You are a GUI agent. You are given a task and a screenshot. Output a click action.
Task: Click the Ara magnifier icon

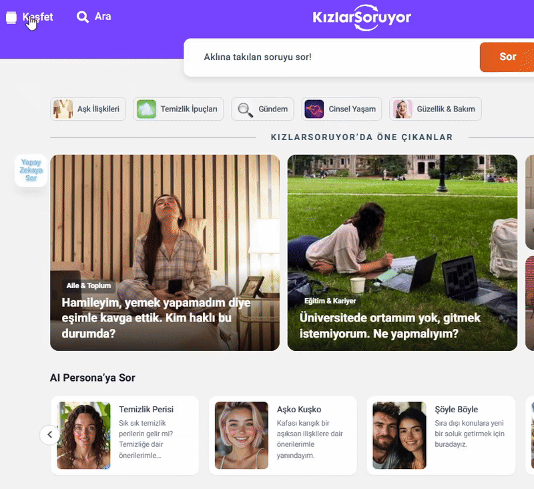(82, 17)
